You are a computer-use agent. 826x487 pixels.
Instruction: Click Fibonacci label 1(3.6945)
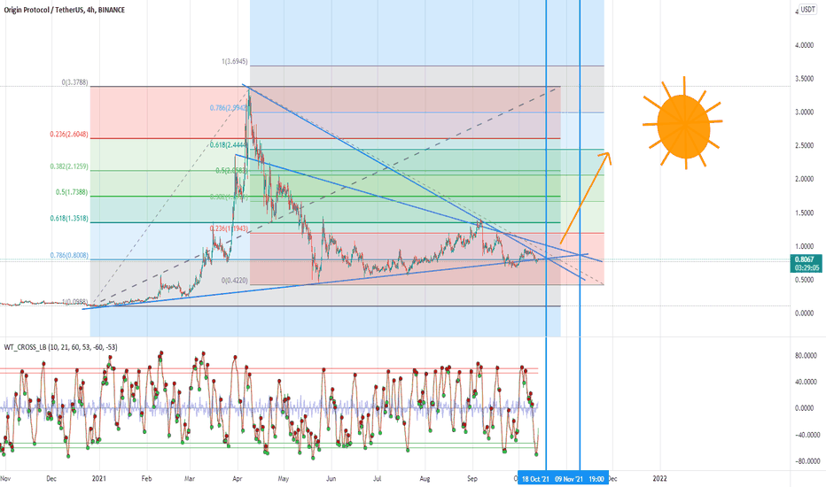[x=234, y=62]
